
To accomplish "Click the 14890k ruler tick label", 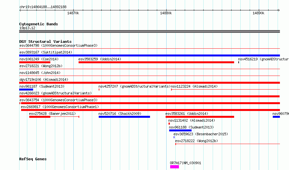I will tap(258, 13).
